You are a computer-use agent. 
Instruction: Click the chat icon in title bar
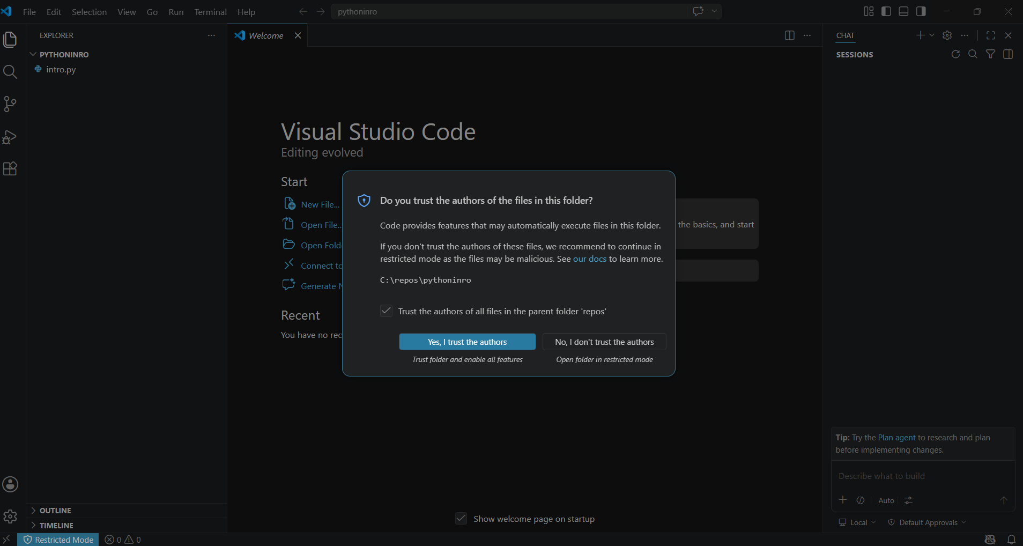coord(698,11)
